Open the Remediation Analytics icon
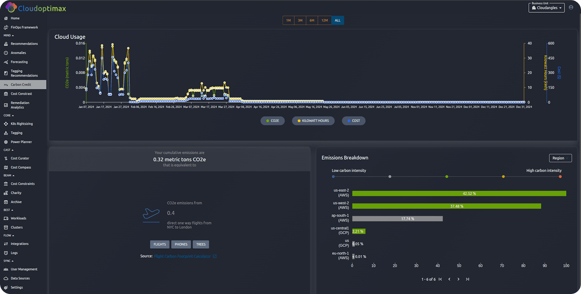Image resolution: width=581 pixels, height=294 pixels. pyautogui.click(x=6, y=105)
